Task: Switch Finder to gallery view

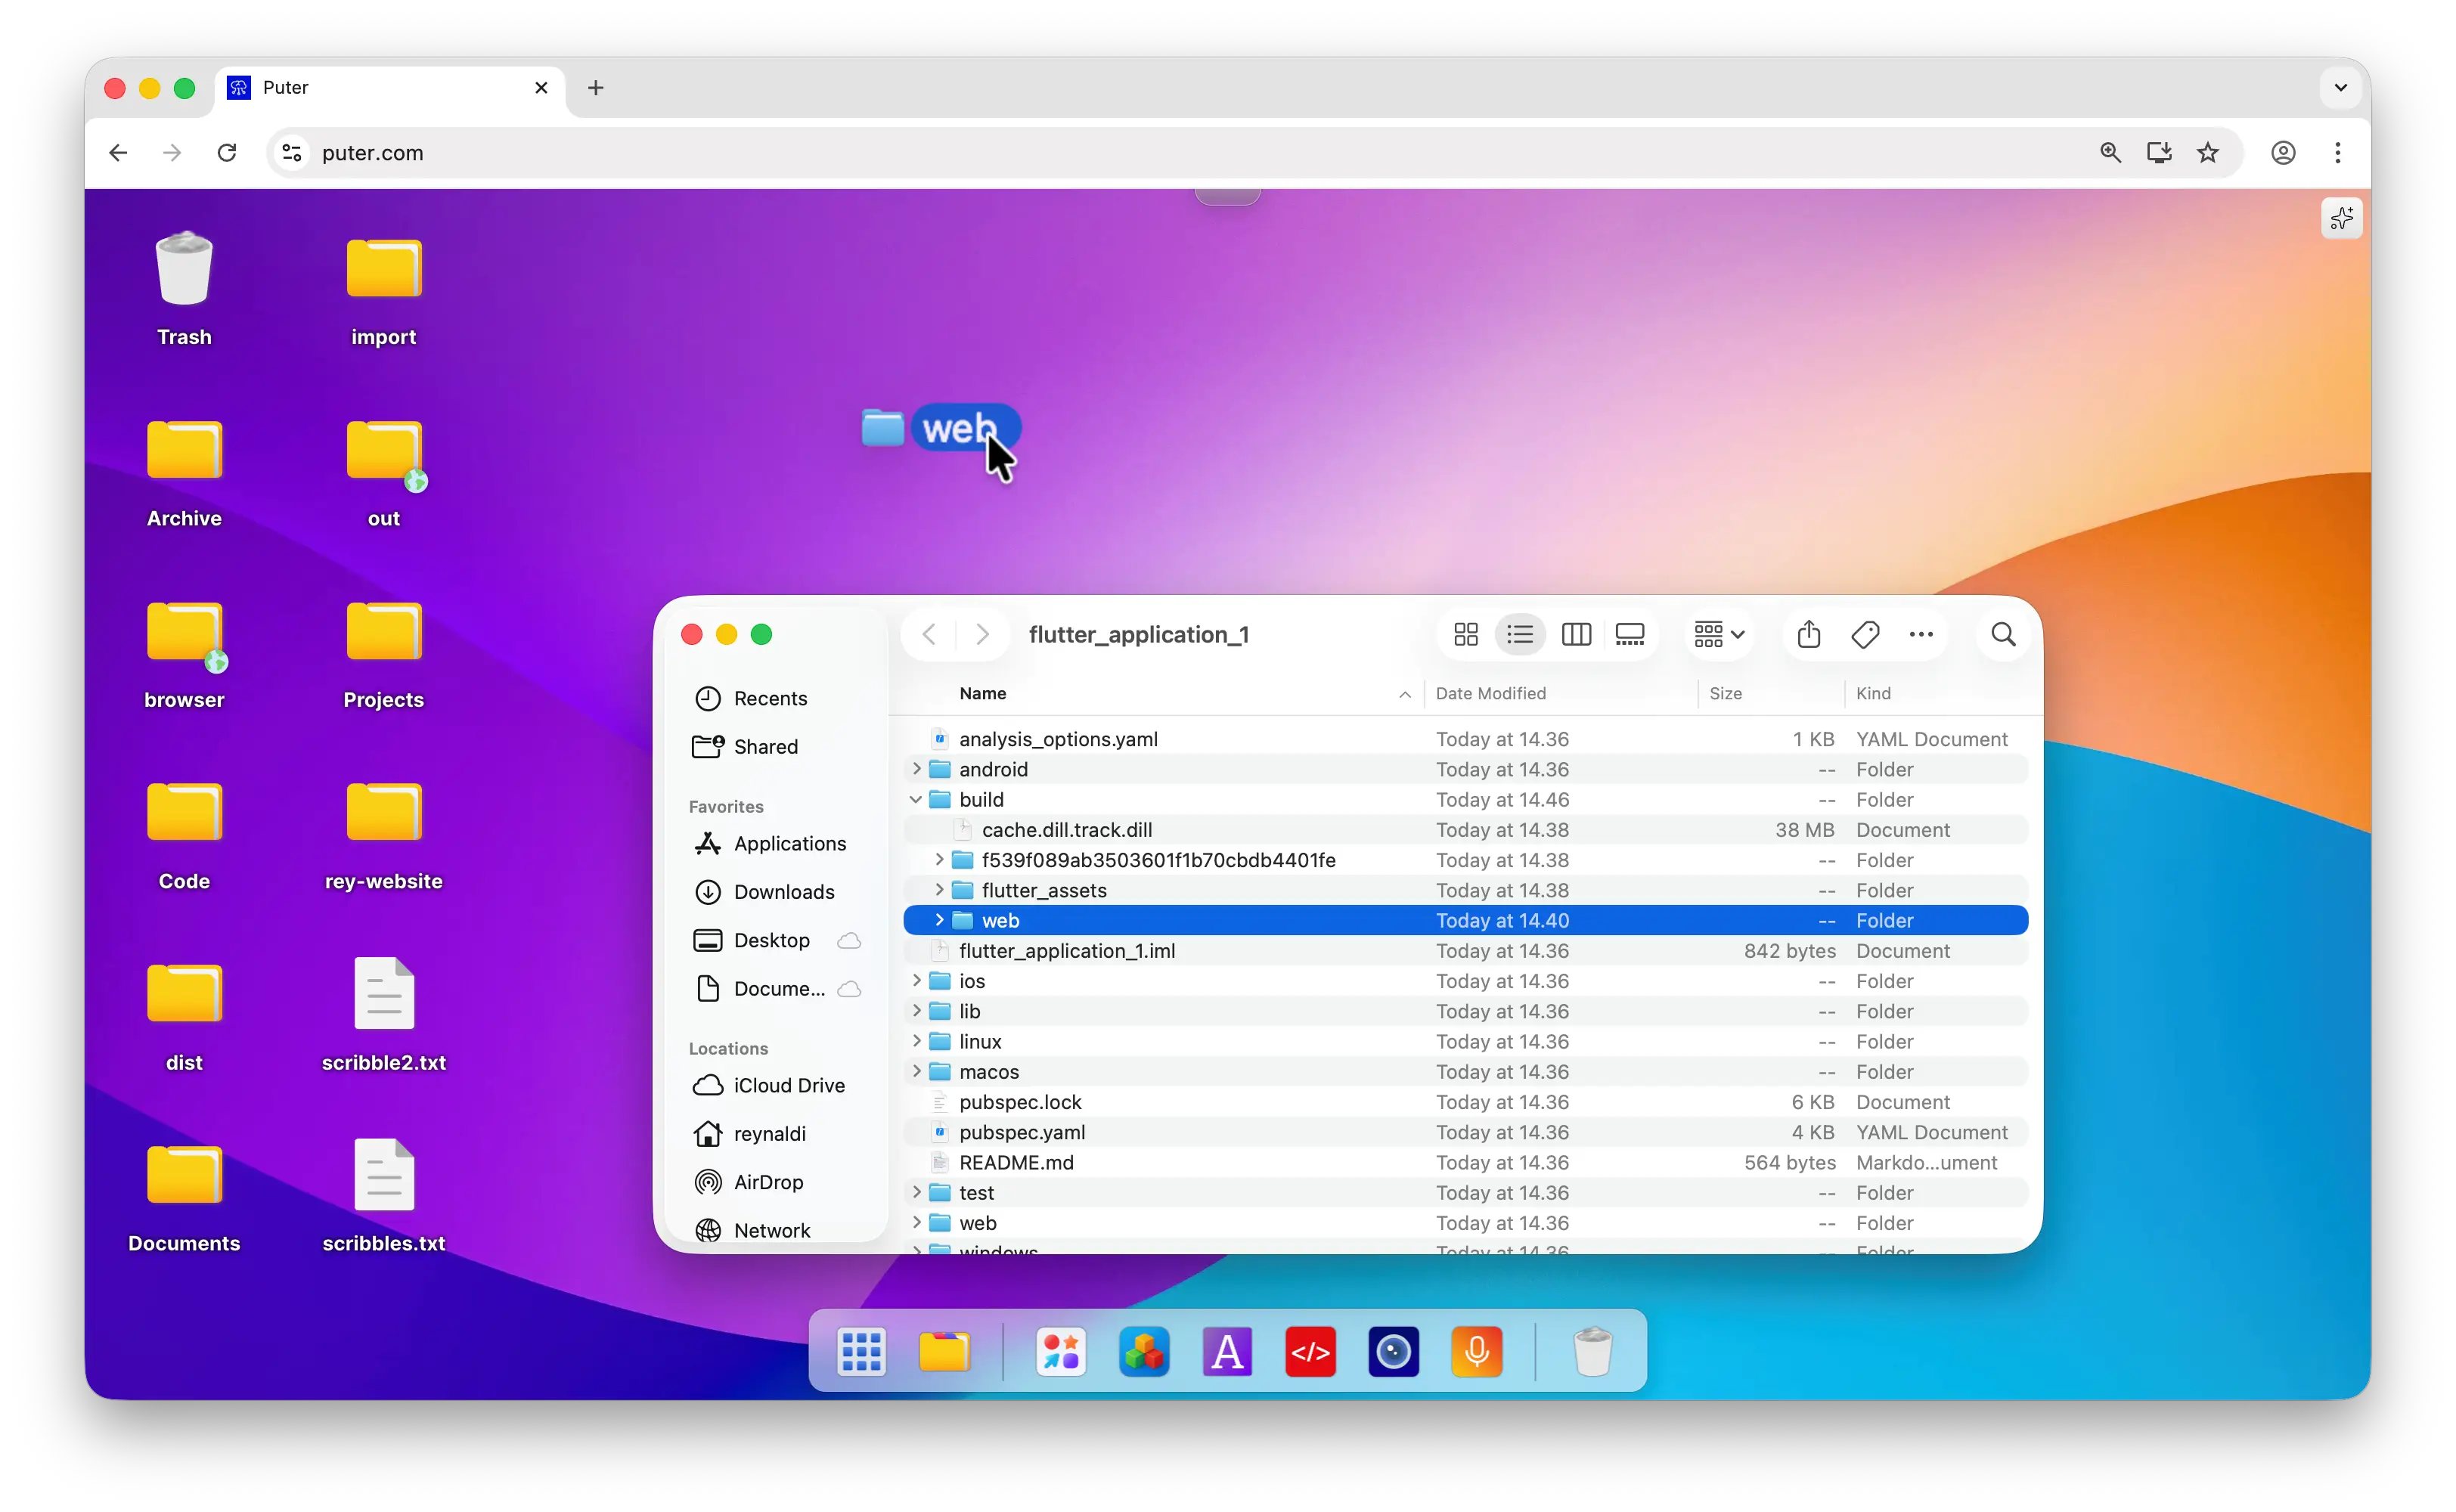Action: point(1630,634)
